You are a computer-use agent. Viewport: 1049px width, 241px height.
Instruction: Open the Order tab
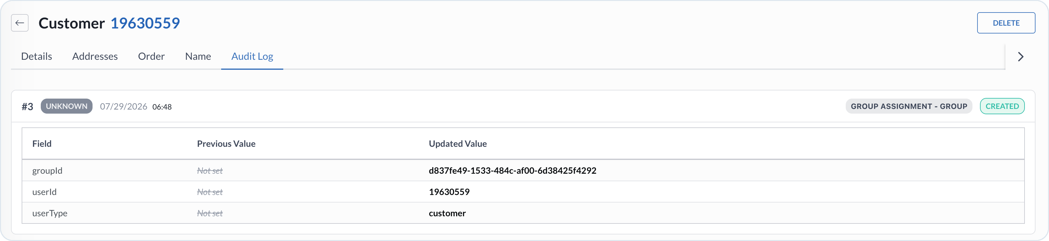tap(152, 56)
